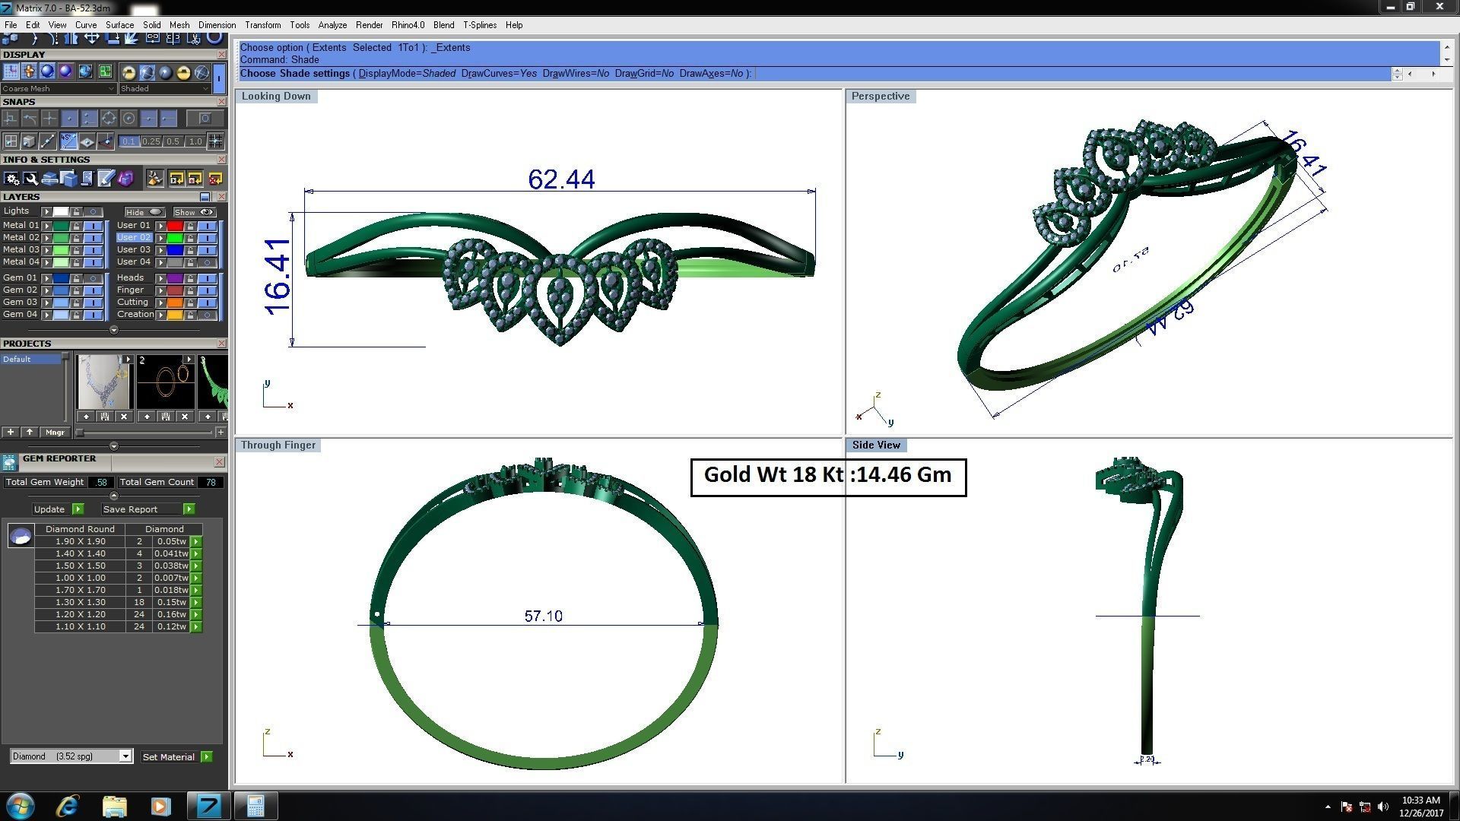The image size is (1460, 821).
Task: Expand green arrow for 1.90 X 1.90 row
Action: [196, 541]
